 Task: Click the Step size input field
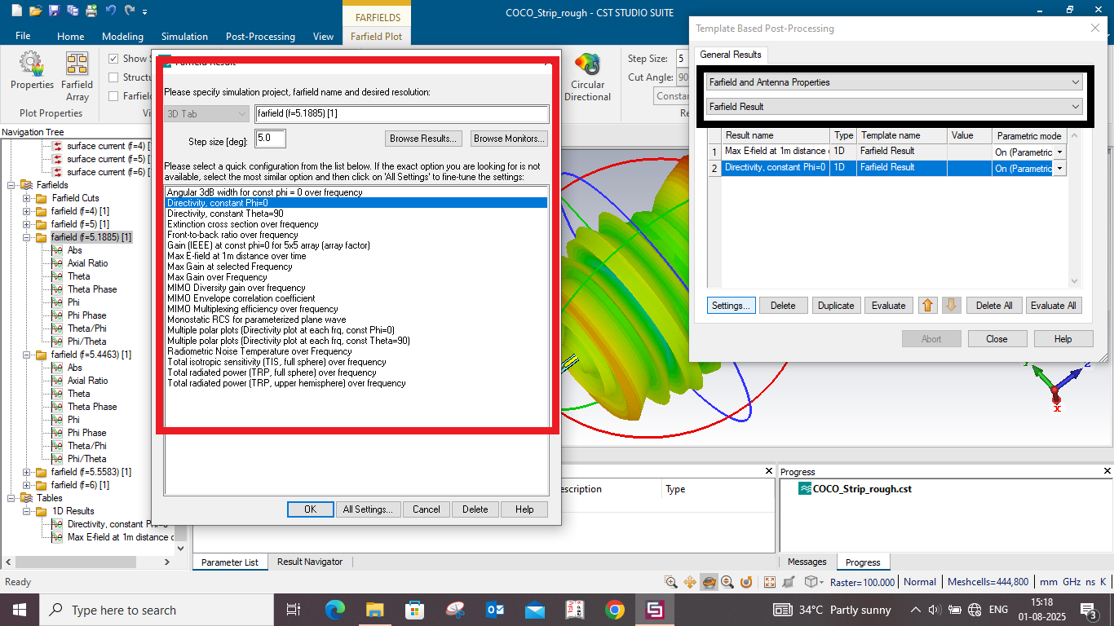(x=270, y=139)
